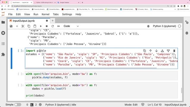Click the Mode: Edit status entry
190x107 pixels.
(x=131, y=105)
